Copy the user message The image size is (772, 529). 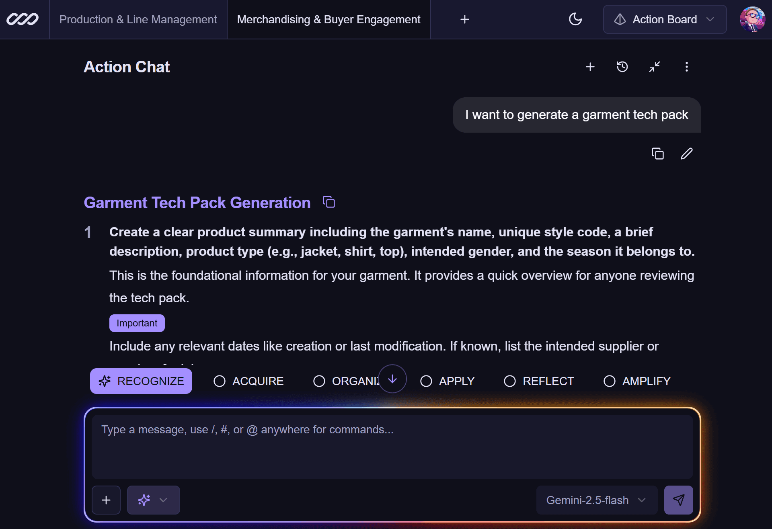(657, 154)
